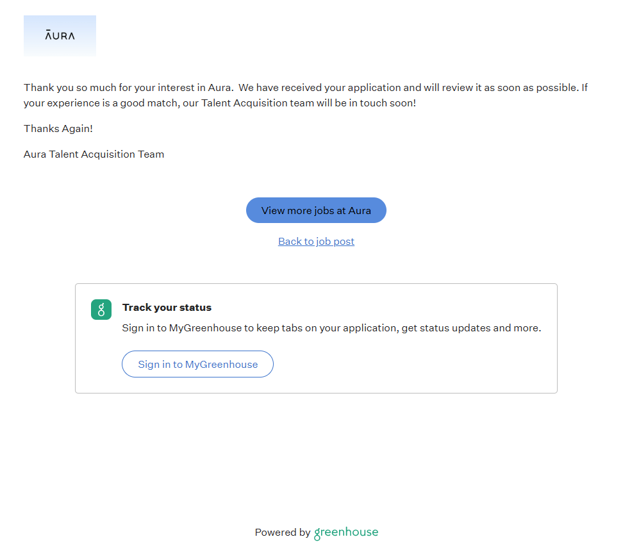Screen dimensions: 623x555
Task: Click the Aura Talent Acquisition Team signature
Action: [94, 154]
